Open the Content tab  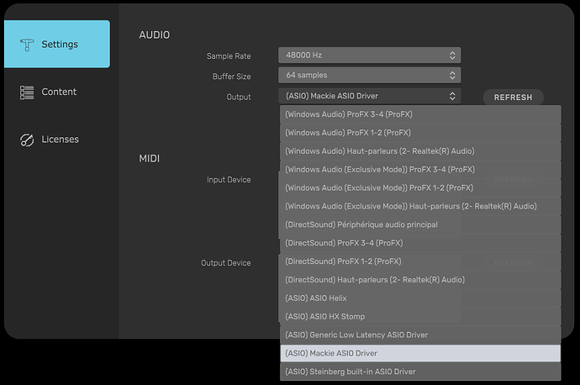point(58,92)
